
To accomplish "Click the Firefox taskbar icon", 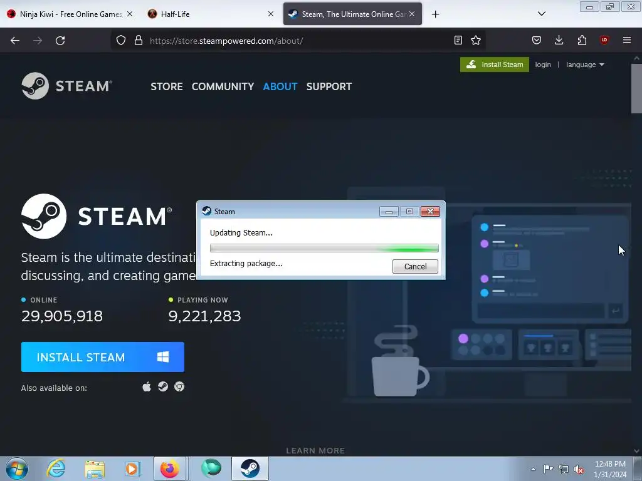I will [x=169, y=468].
